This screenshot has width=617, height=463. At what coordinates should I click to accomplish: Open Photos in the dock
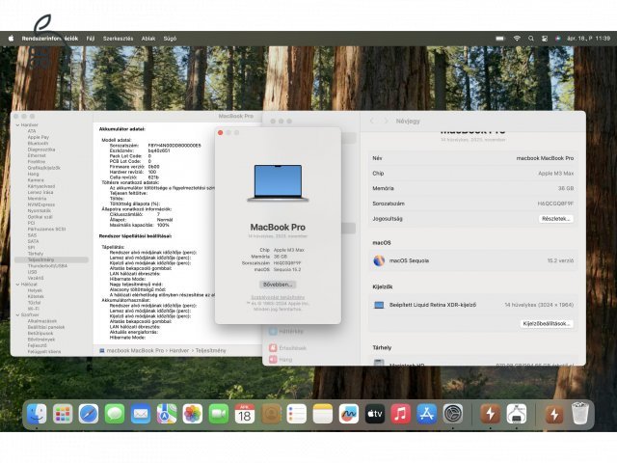[x=193, y=414]
